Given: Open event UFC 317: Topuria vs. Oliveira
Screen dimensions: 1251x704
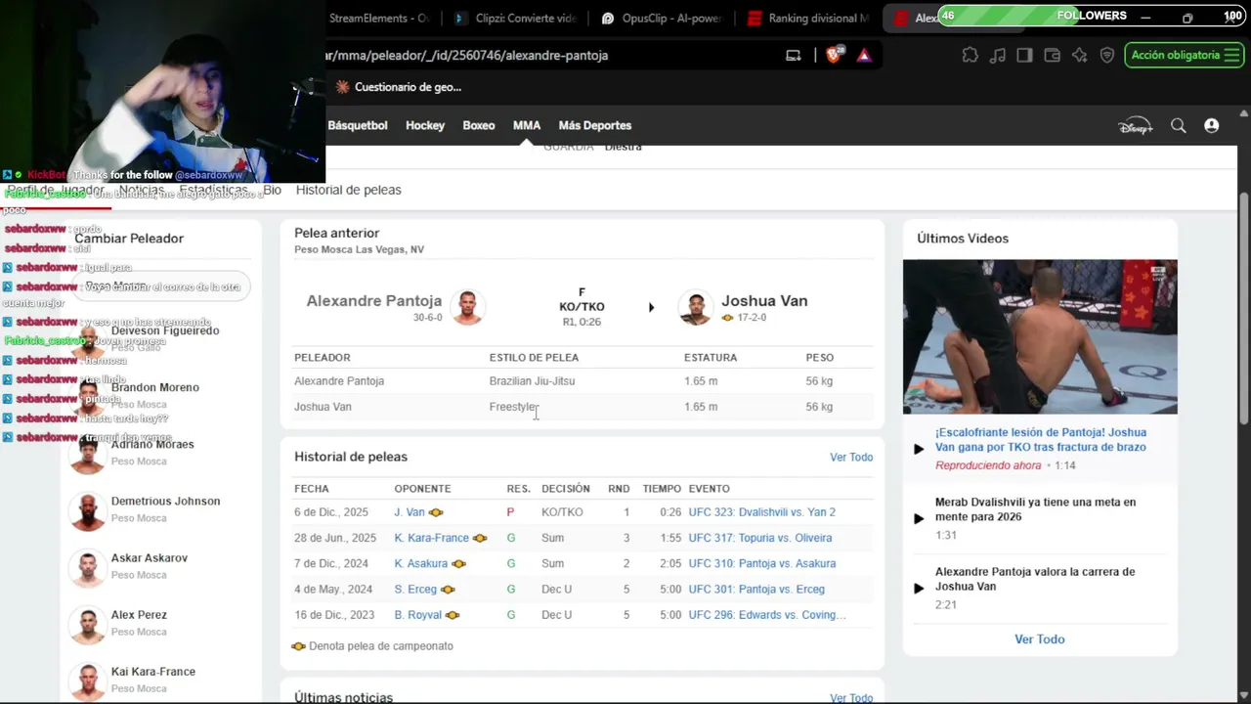Looking at the screenshot, I should tap(760, 538).
